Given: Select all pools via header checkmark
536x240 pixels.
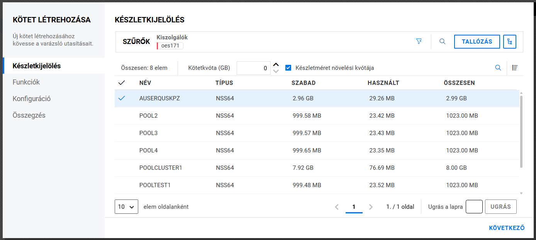Looking at the screenshot, I should pyautogui.click(x=122, y=83).
